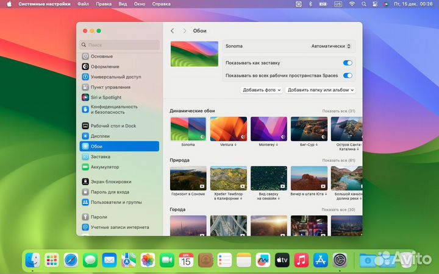Viewport: 439px width, 274px height.
Task: Open the Apple menu
Action: pyautogui.click(x=9, y=4)
